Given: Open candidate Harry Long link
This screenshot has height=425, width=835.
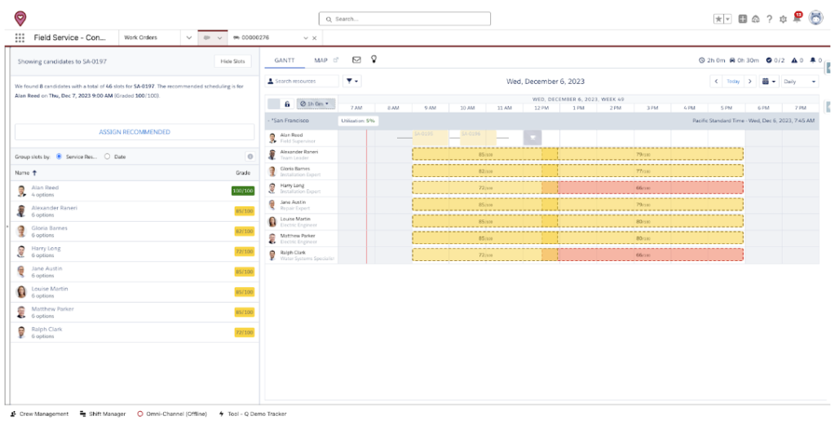Looking at the screenshot, I should (x=46, y=248).
